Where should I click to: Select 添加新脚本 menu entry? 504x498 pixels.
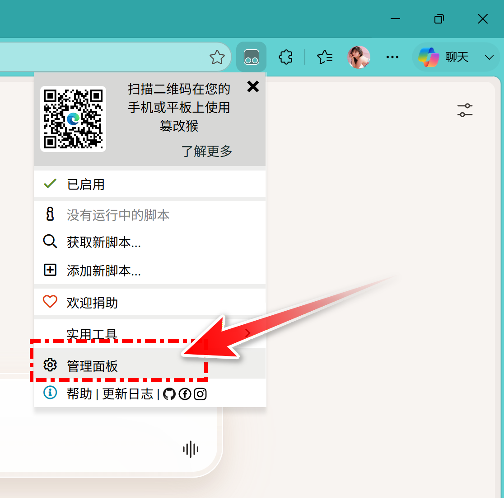(104, 270)
